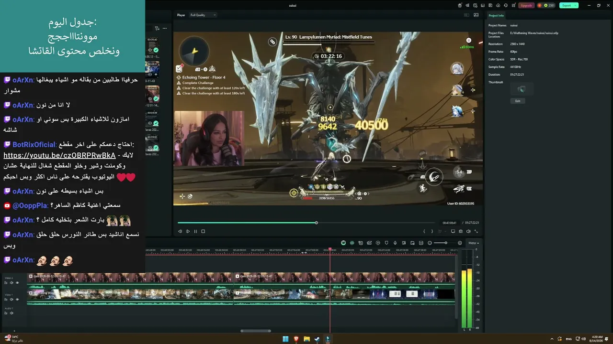
Task: Click the timeline zoom slider handle
Action: tap(446, 243)
